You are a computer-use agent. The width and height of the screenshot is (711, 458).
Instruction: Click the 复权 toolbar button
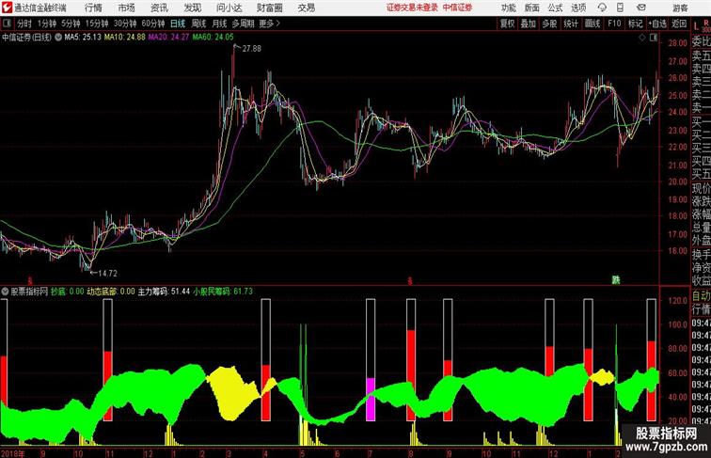click(x=507, y=24)
